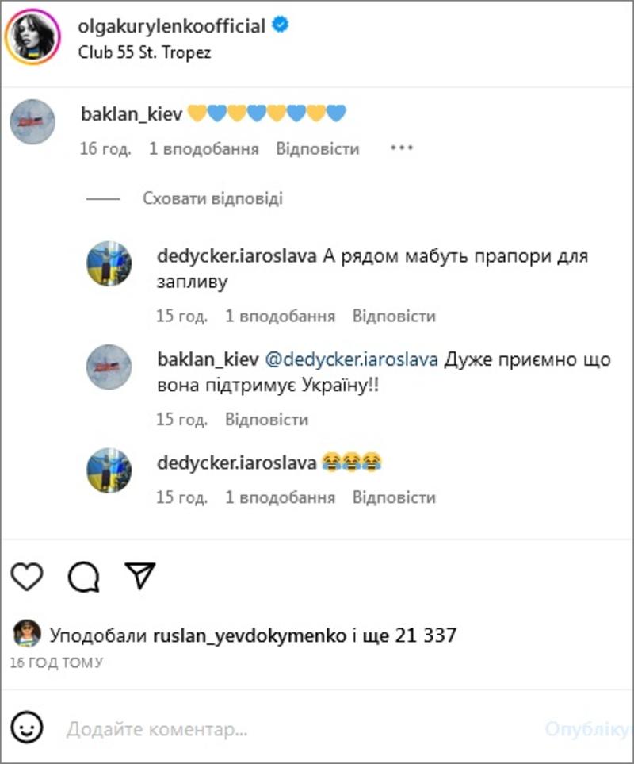Open the Club 55 St. Tropez location
Screen dimensions: 634x764
pos(144,52)
